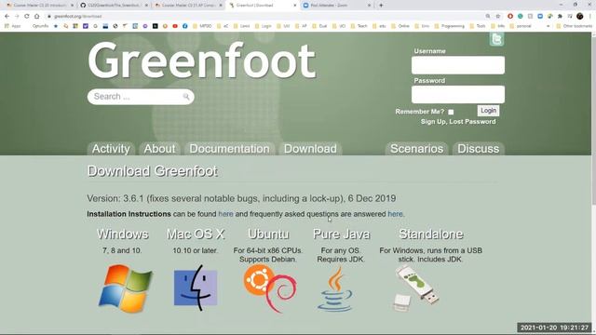Click the Windows download heading

click(x=122, y=234)
